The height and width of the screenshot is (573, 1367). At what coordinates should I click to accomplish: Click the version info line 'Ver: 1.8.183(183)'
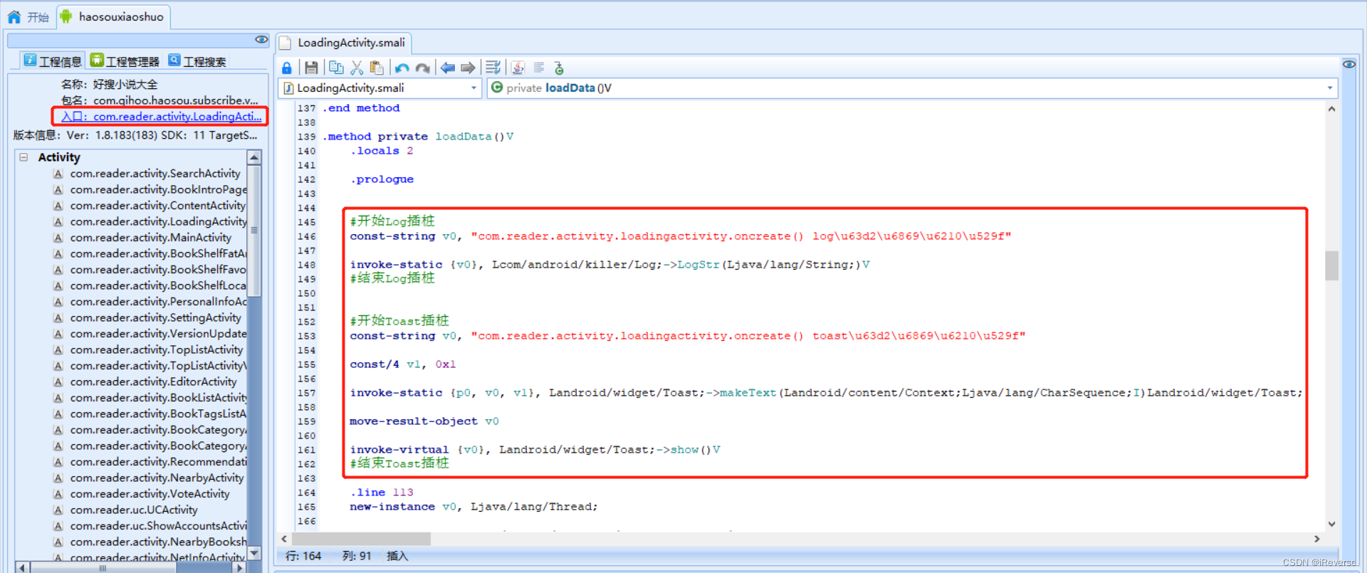click(x=135, y=135)
